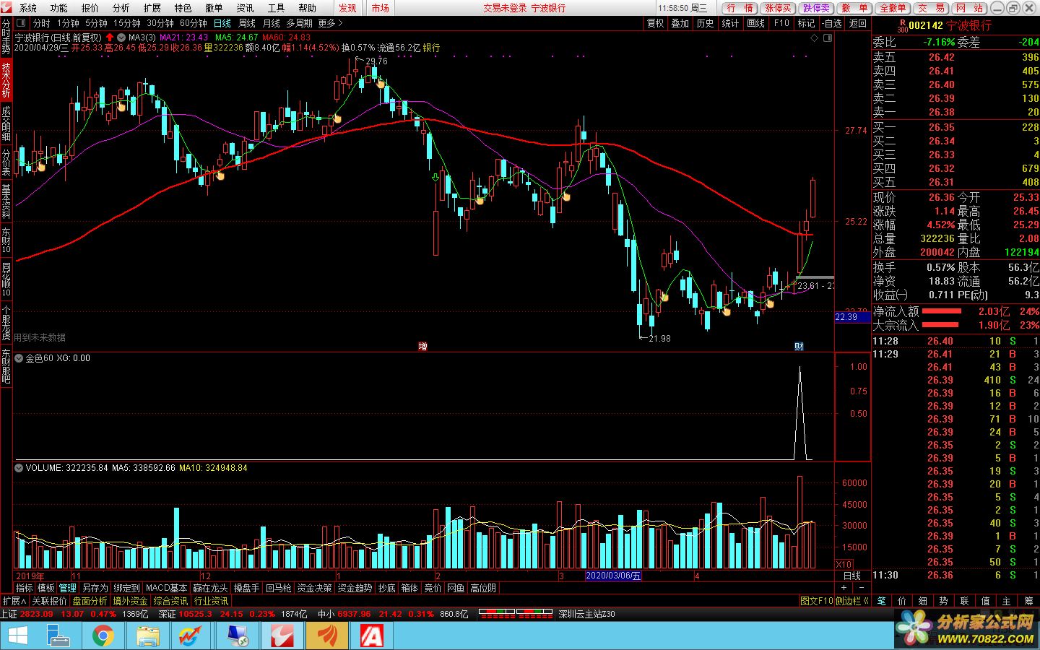Open the 报价 menu
The height and width of the screenshot is (650, 1040).
[x=90, y=8]
